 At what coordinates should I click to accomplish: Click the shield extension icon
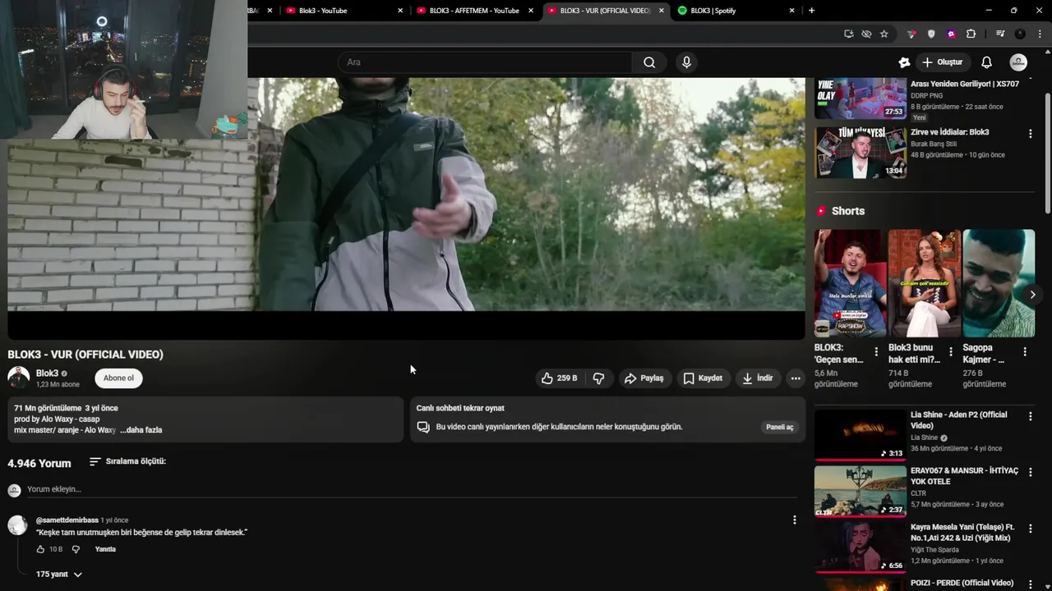click(x=931, y=34)
